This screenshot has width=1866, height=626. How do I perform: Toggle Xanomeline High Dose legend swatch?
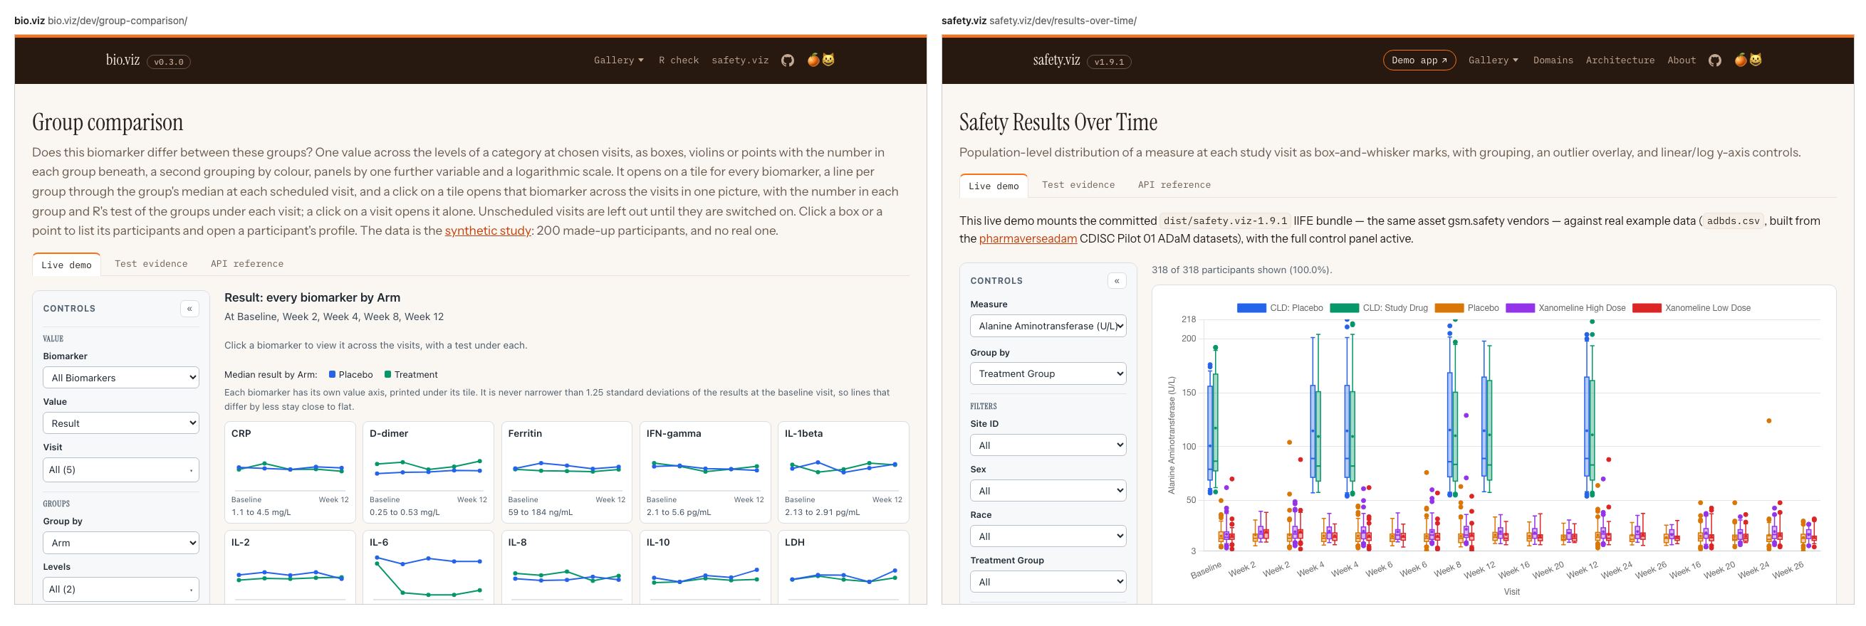[1520, 308]
